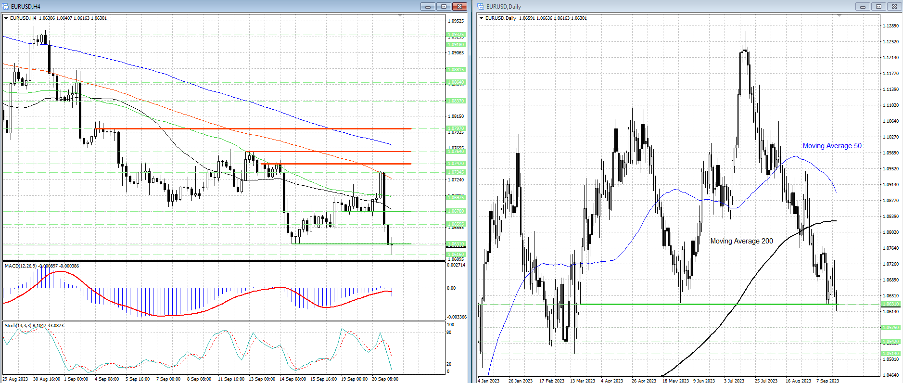
Task: Click the Stoch(13,3,3) indicator label
Action: click(18, 326)
